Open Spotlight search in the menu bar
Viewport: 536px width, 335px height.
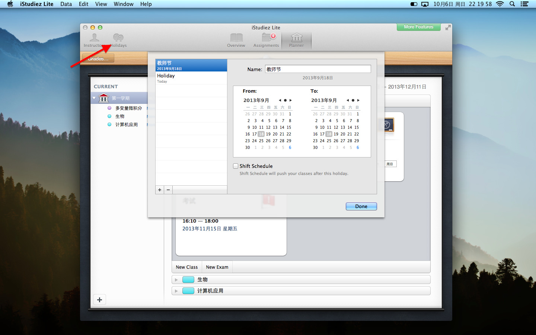[x=512, y=4]
